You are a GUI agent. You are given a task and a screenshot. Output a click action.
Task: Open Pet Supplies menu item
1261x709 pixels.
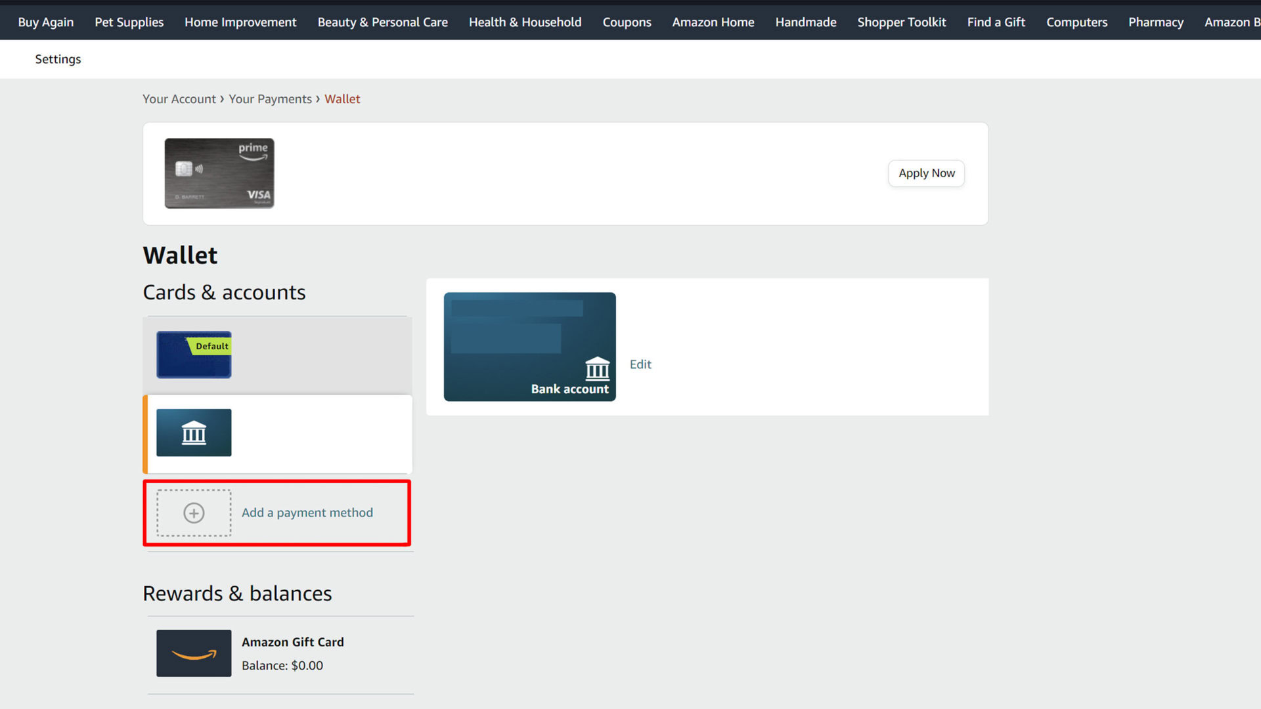(x=129, y=22)
